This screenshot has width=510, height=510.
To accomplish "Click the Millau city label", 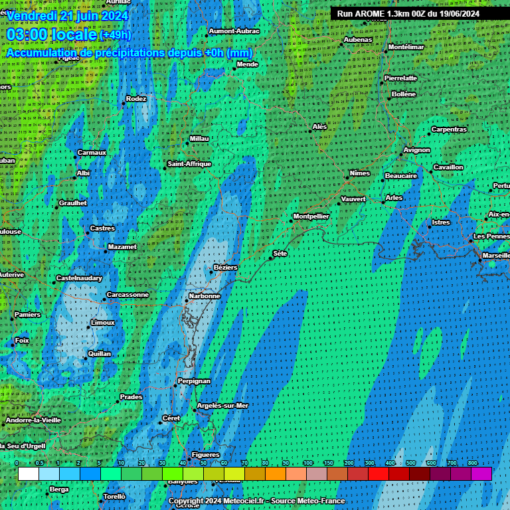I will [x=199, y=138].
